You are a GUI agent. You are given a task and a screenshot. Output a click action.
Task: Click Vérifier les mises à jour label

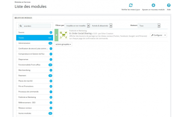tap(131, 10)
